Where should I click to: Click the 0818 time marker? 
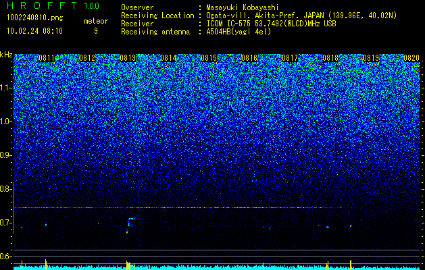click(330, 58)
